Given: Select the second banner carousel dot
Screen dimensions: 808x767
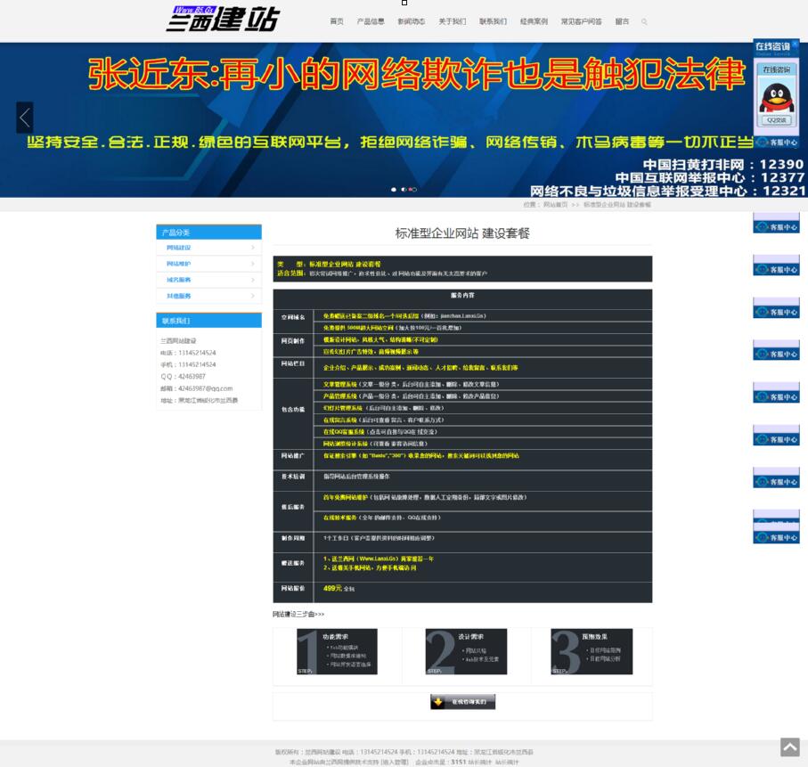Looking at the screenshot, I should click(x=404, y=190).
